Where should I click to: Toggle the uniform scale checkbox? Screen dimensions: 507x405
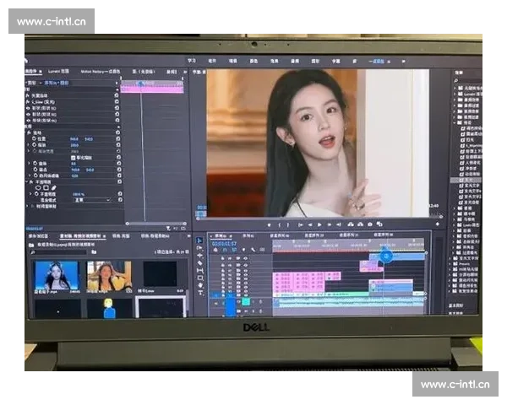pyautogui.click(x=74, y=157)
